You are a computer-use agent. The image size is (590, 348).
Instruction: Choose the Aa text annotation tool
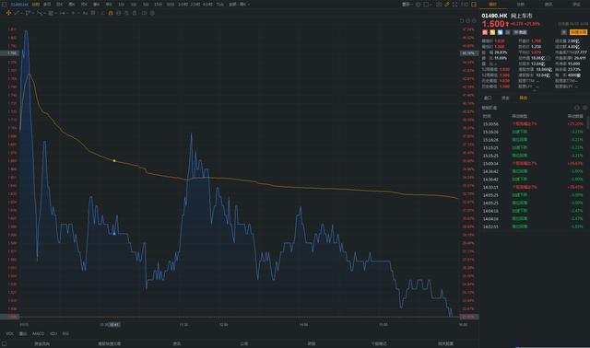coord(85,13)
